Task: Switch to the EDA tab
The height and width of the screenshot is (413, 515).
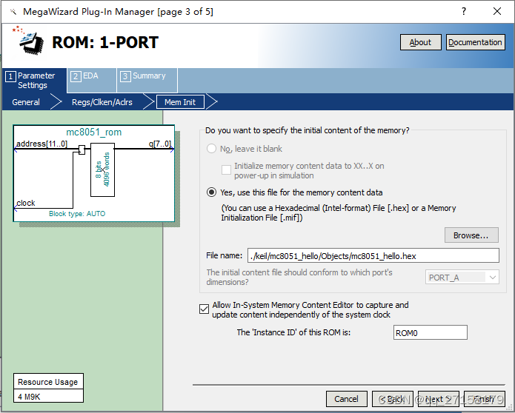Action: point(92,80)
